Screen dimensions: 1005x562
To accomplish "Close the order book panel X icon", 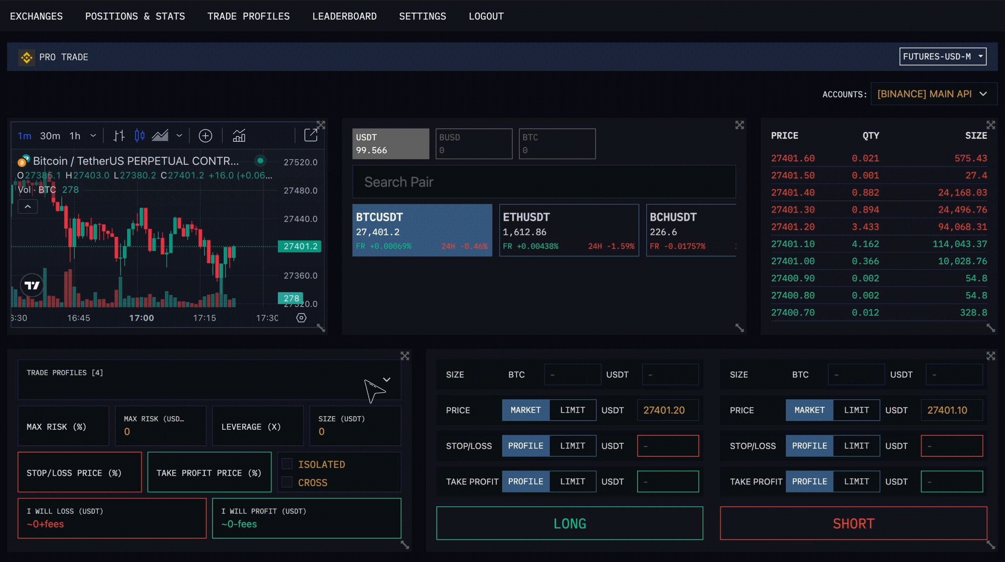I will click(991, 125).
